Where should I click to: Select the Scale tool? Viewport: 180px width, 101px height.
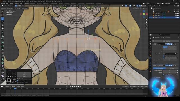(3, 25)
